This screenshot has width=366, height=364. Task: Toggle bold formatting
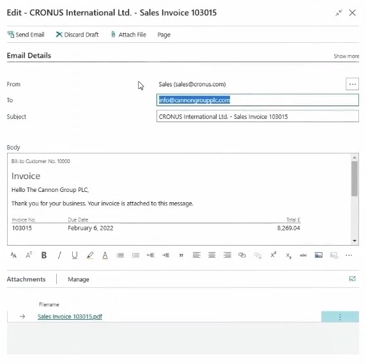(44, 255)
